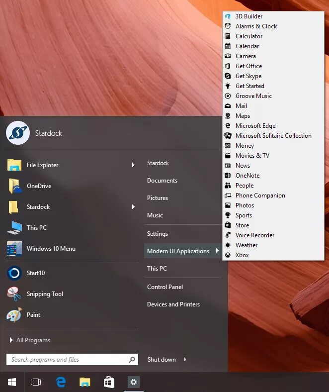Click the Voice Recorder microphone icon
This screenshot has width=329, height=392.
[228, 235]
